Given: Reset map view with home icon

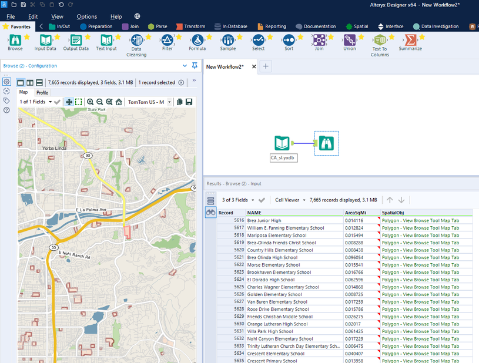Looking at the screenshot, I should pyautogui.click(x=118, y=102).
